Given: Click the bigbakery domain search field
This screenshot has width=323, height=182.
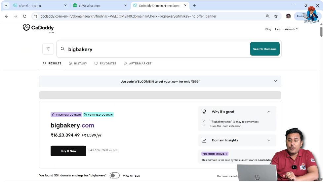Looking at the screenshot, I should point(155,49).
